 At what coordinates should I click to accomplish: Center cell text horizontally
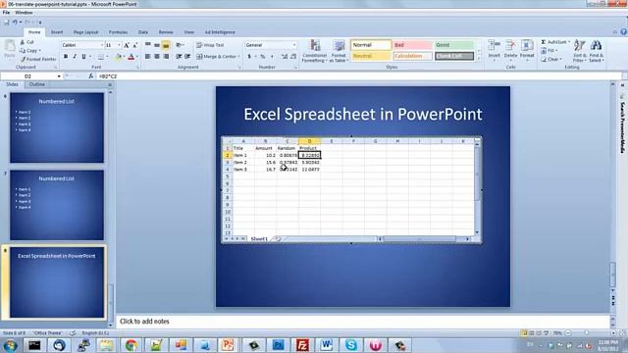tap(157, 57)
